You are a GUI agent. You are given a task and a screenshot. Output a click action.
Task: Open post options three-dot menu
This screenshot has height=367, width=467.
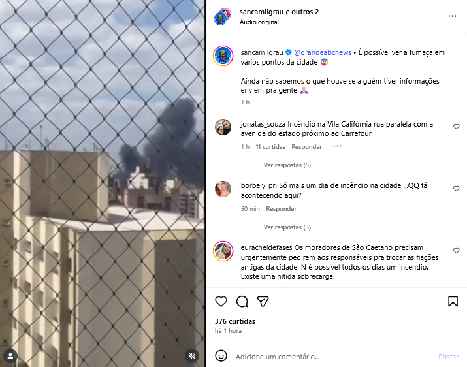[452, 16]
